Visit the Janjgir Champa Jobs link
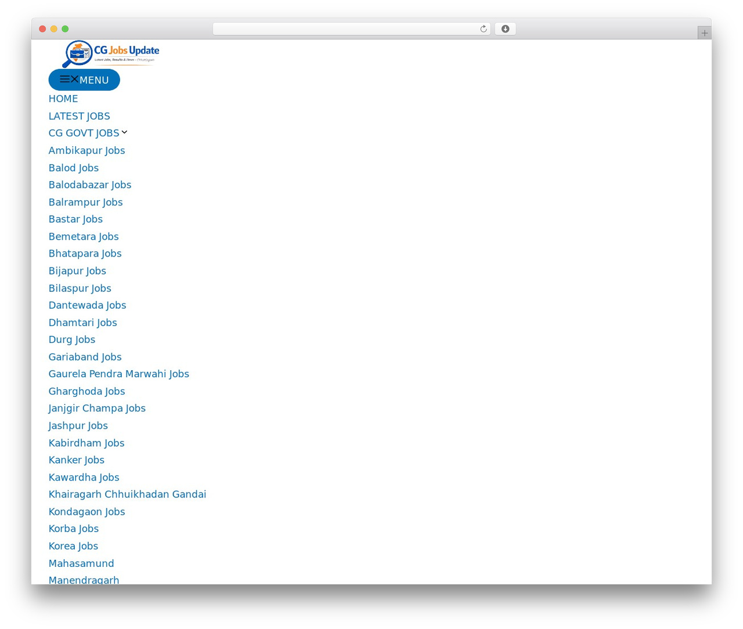This screenshot has width=743, height=629. (x=97, y=408)
